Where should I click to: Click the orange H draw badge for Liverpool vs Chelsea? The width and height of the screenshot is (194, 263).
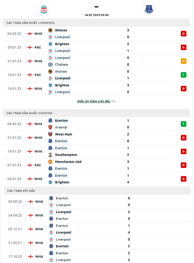click(x=183, y=61)
